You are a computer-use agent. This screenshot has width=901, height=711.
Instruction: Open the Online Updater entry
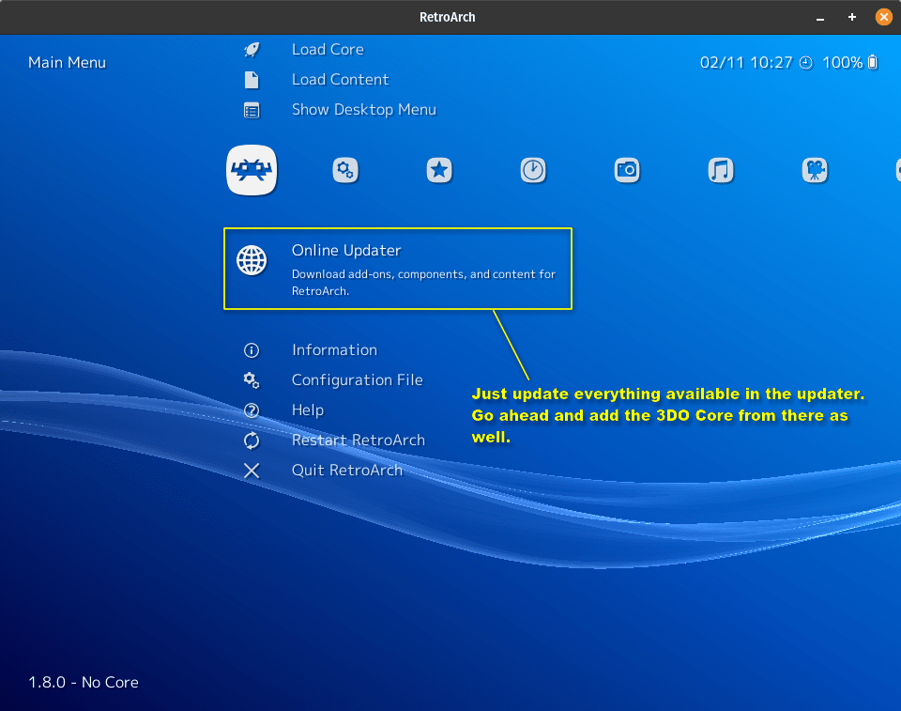click(346, 251)
